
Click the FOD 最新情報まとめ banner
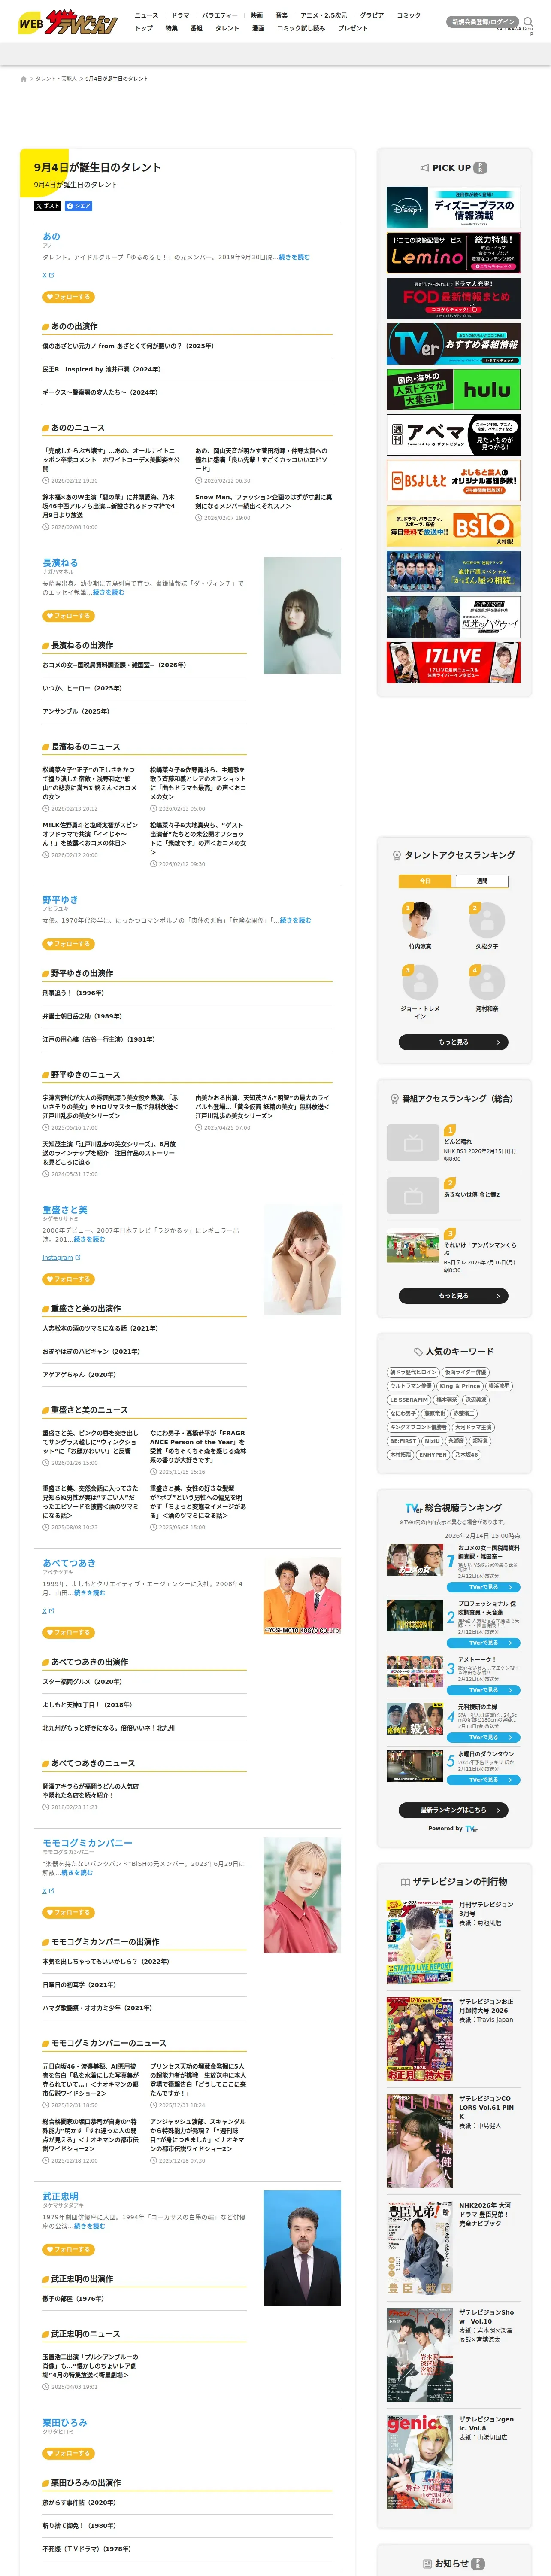(x=453, y=298)
